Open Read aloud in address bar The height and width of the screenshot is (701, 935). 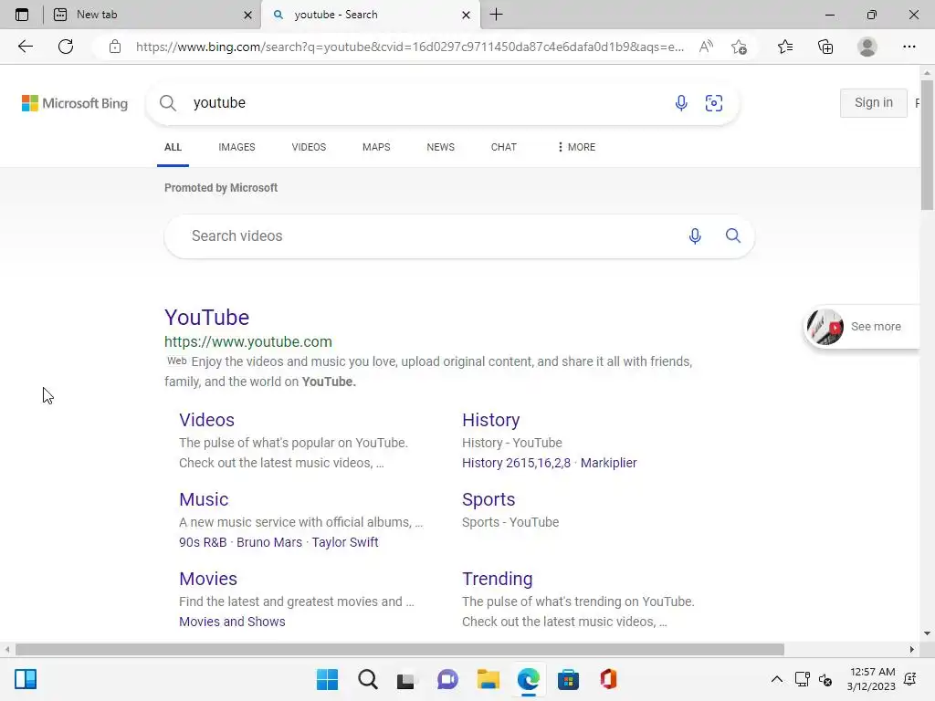(x=706, y=47)
